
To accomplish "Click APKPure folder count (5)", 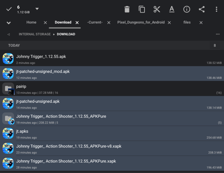I will pos(220,123).
